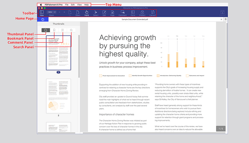The image size is (249, 143).
Task: Open the File menu
Action: coord(67,5)
